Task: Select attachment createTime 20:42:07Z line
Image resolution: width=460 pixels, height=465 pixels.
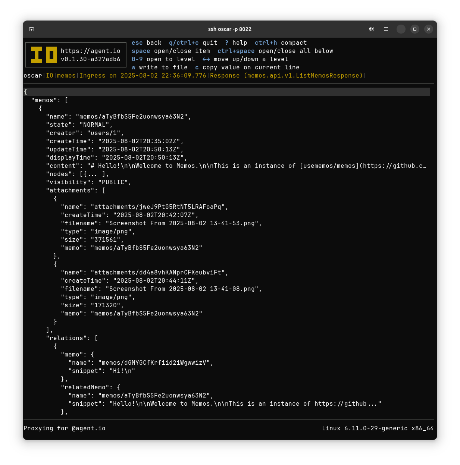Action: [130, 215]
